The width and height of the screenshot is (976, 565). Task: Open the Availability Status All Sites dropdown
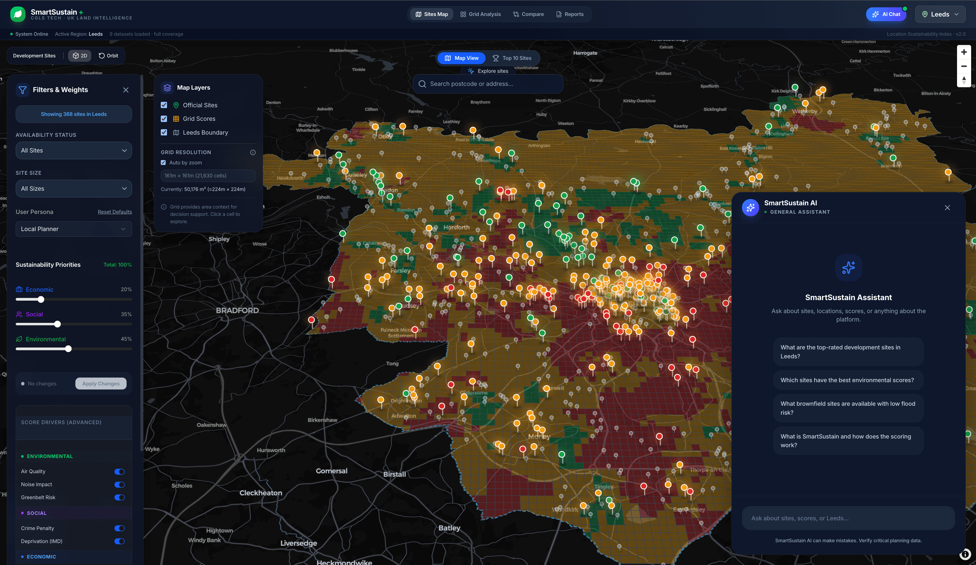tap(73, 151)
